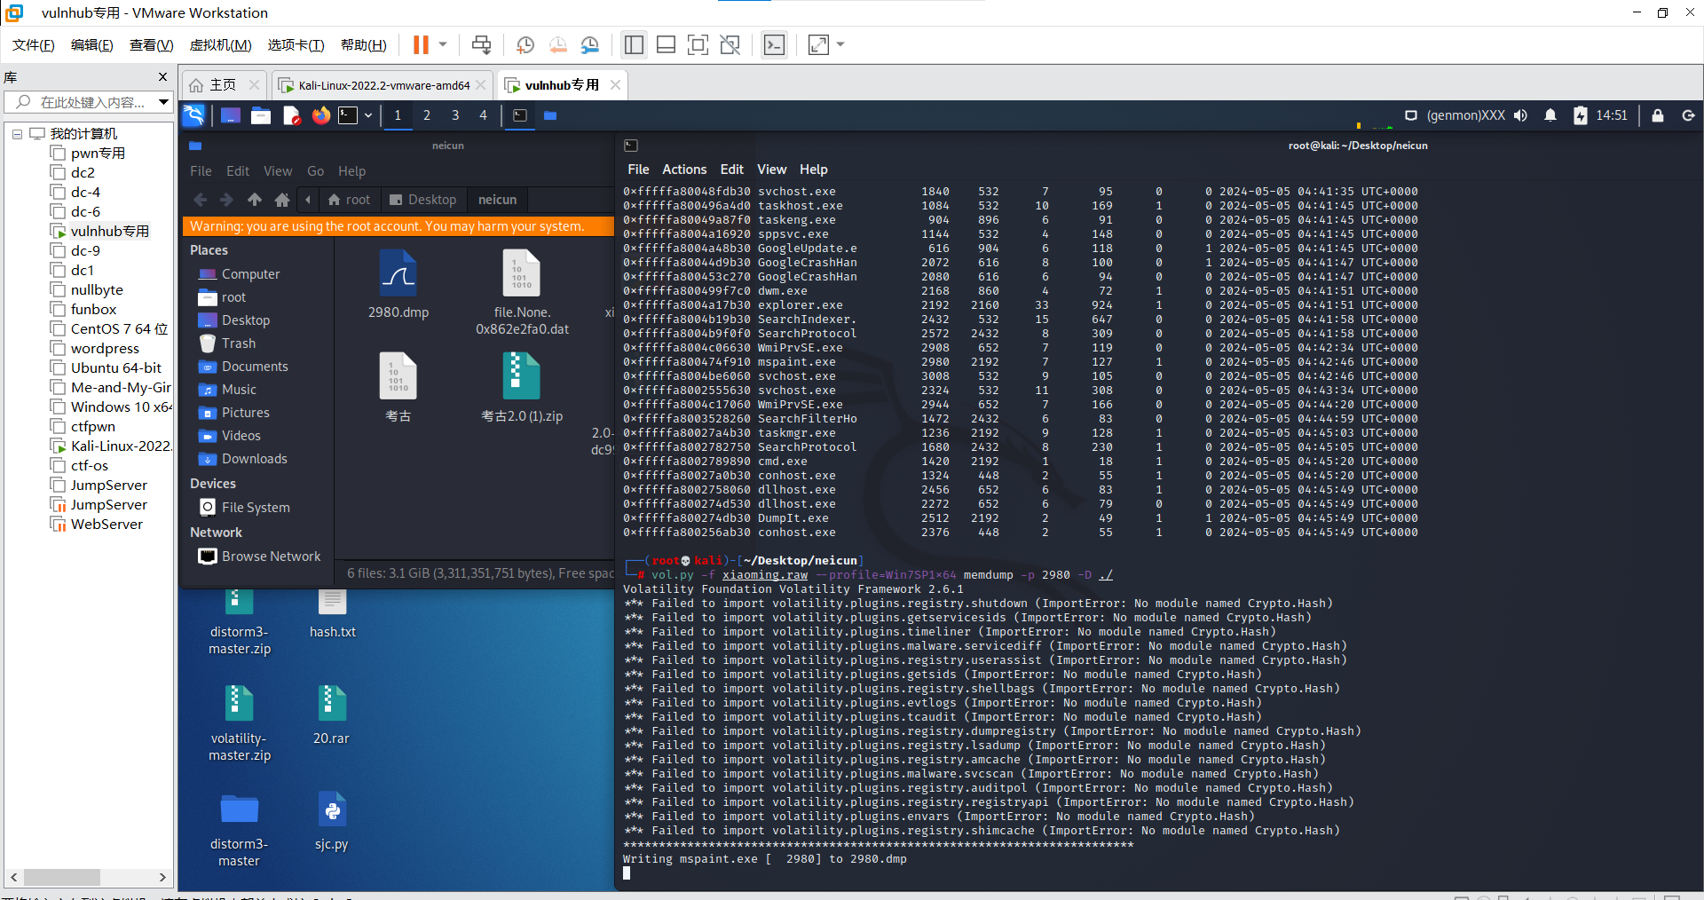Select 20.rar on the Kali desktop
This screenshot has height=900, width=1704.
[x=331, y=715]
